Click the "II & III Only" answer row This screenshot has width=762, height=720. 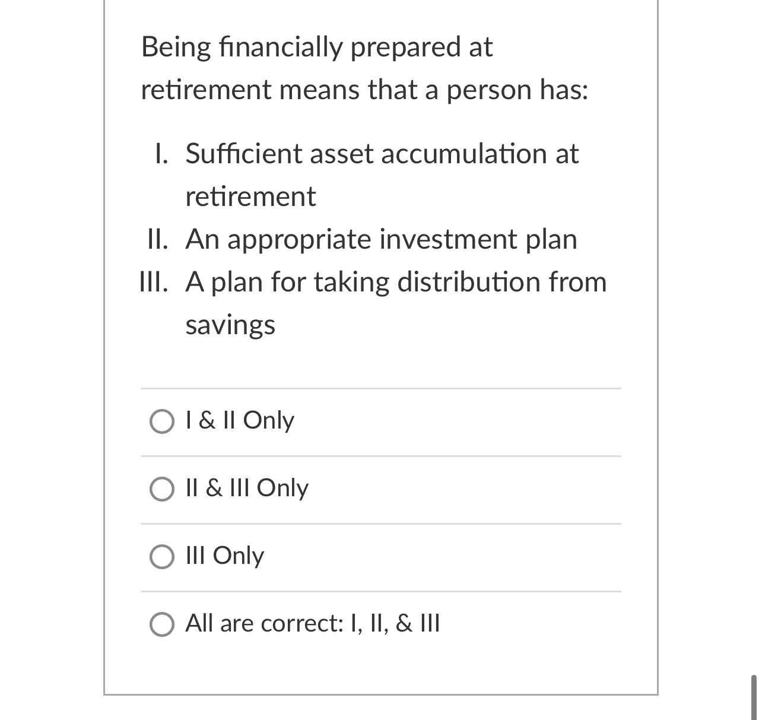pos(246,488)
